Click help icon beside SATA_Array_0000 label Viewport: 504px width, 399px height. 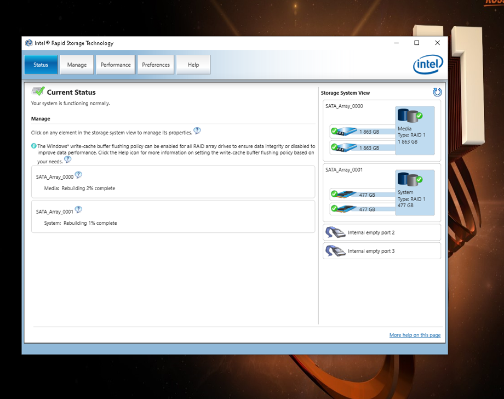[78, 175]
